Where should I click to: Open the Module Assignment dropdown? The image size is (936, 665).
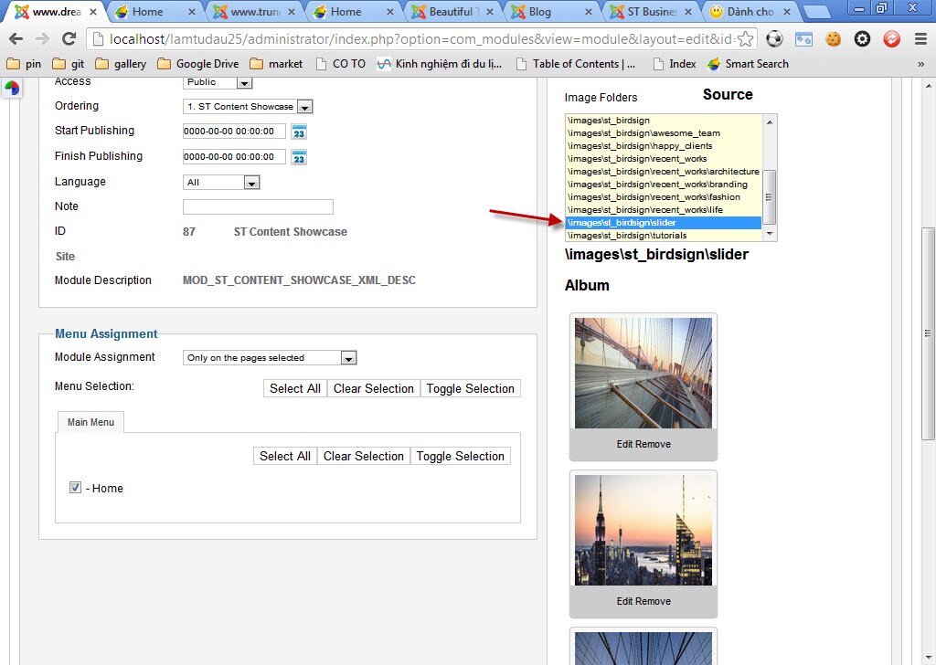tap(346, 357)
